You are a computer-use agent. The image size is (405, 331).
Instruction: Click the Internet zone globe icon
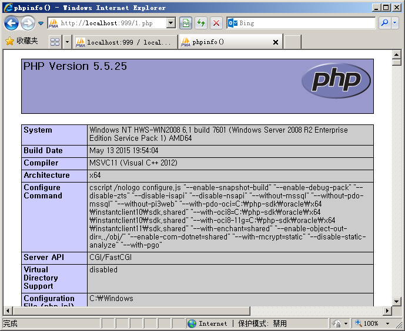click(192, 323)
